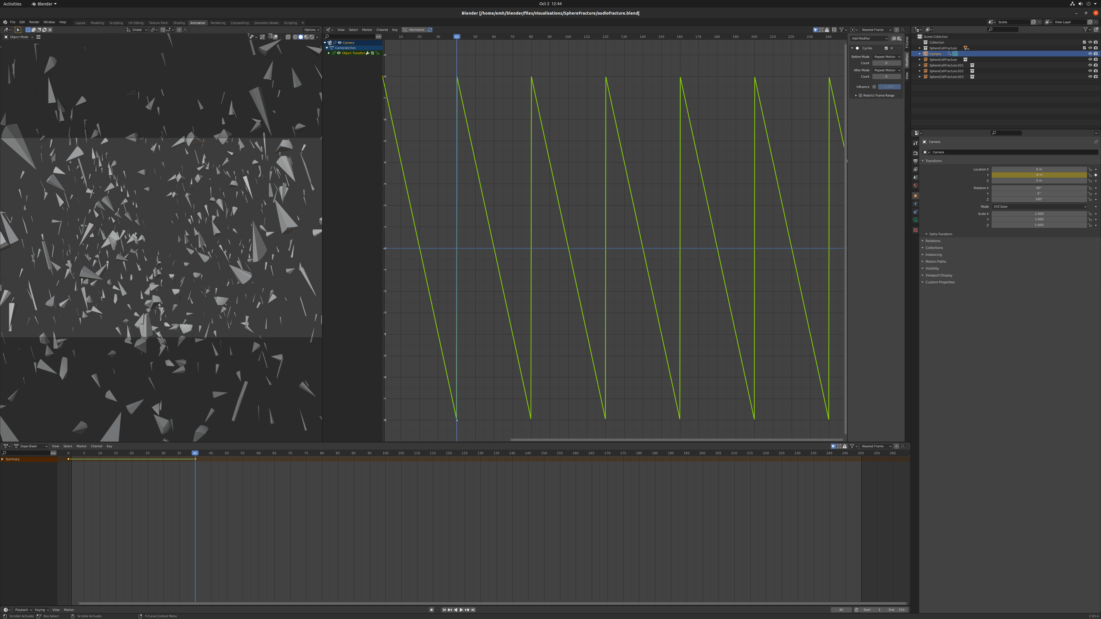Switch viewport to wireframe shading
Image resolution: width=1101 pixels, height=619 pixels.
[x=295, y=37]
